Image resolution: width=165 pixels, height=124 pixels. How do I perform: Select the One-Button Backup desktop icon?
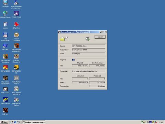pos(16,102)
